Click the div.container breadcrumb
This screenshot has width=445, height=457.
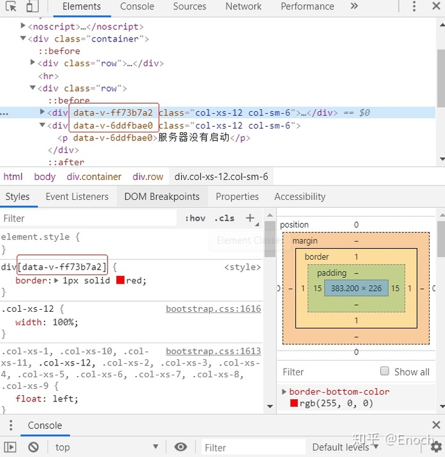94,177
